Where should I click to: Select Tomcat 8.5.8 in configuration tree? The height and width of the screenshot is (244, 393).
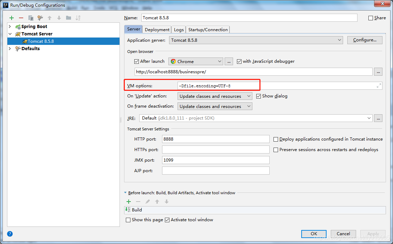(x=63, y=41)
